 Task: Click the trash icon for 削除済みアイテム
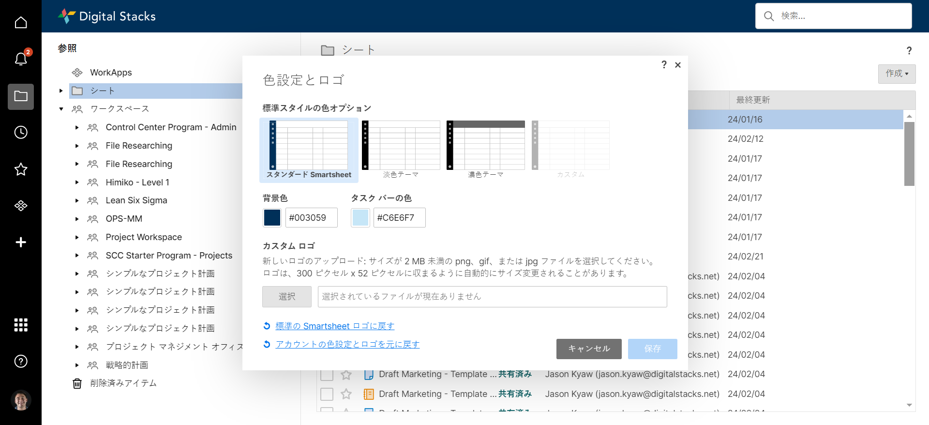(77, 383)
